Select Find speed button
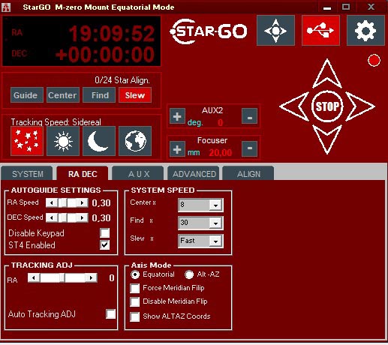The height and width of the screenshot is (345, 388). click(x=99, y=95)
